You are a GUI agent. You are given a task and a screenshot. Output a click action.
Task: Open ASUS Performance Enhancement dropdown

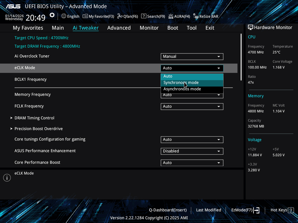pyautogui.click(x=192, y=151)
